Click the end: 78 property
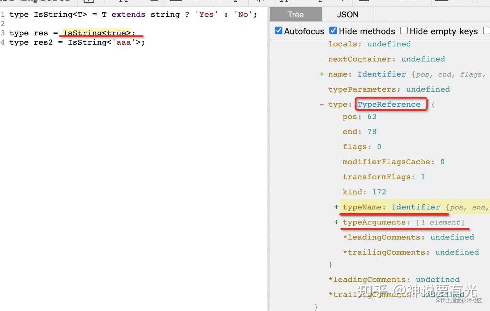 tap(359, 131)
